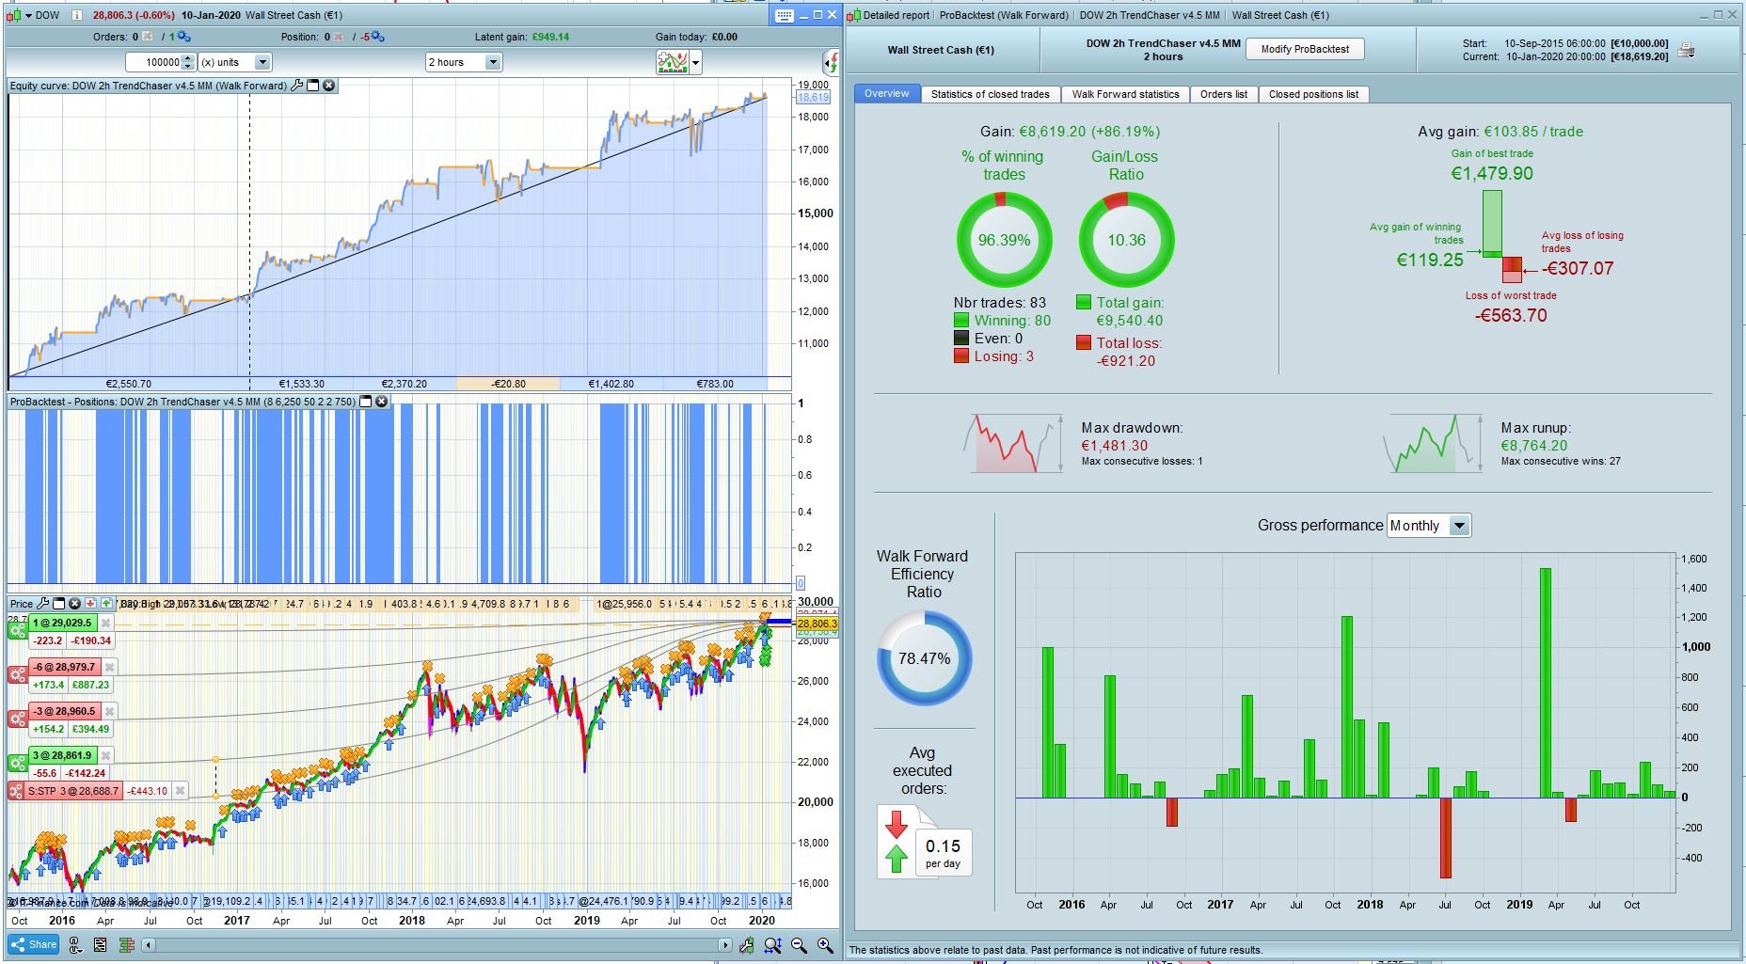Open DOW instrument info icon
The height and width of the screenshot is (964, 1746).
point(77,15)
